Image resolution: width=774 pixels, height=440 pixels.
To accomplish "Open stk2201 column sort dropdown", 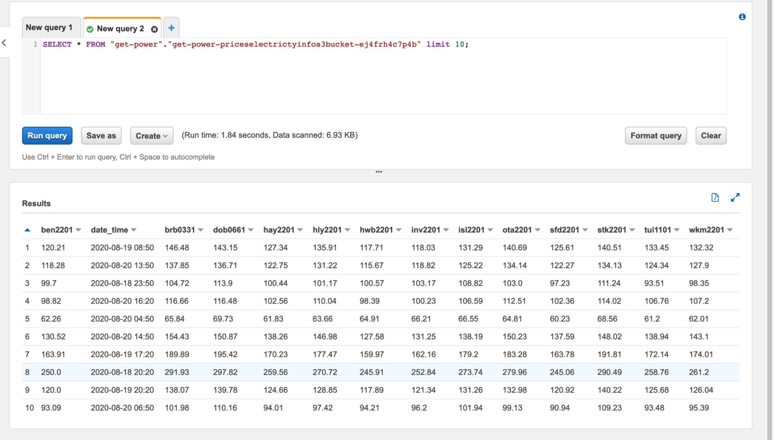I will [632, 230].
